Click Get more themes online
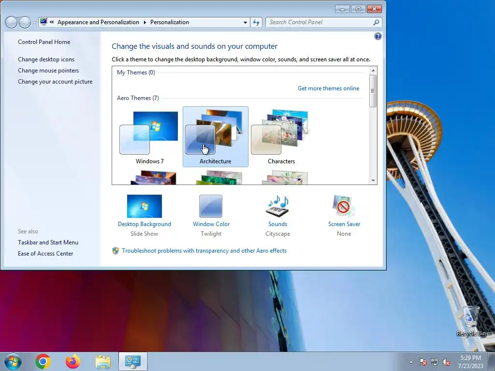Screen dimensions: 495x371 329,88
